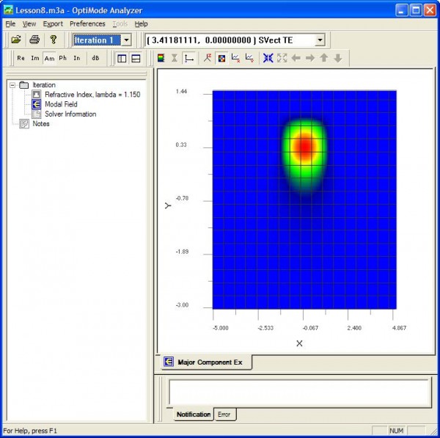Select the 3D height plot icon
Viewport: 440px width, 438px height.
coord(208,58)
